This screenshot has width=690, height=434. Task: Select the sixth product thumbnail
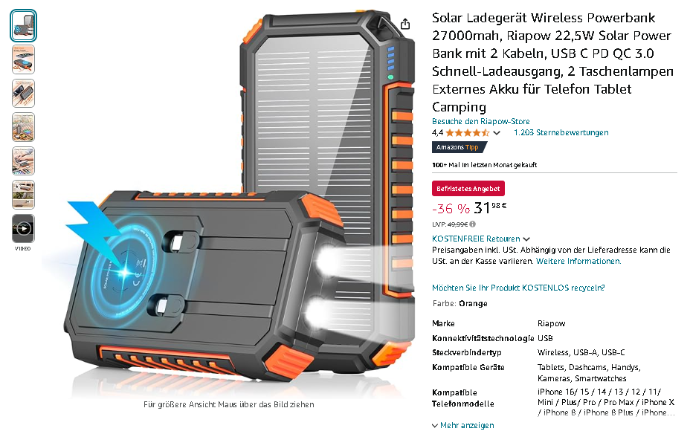coord(23,195)
